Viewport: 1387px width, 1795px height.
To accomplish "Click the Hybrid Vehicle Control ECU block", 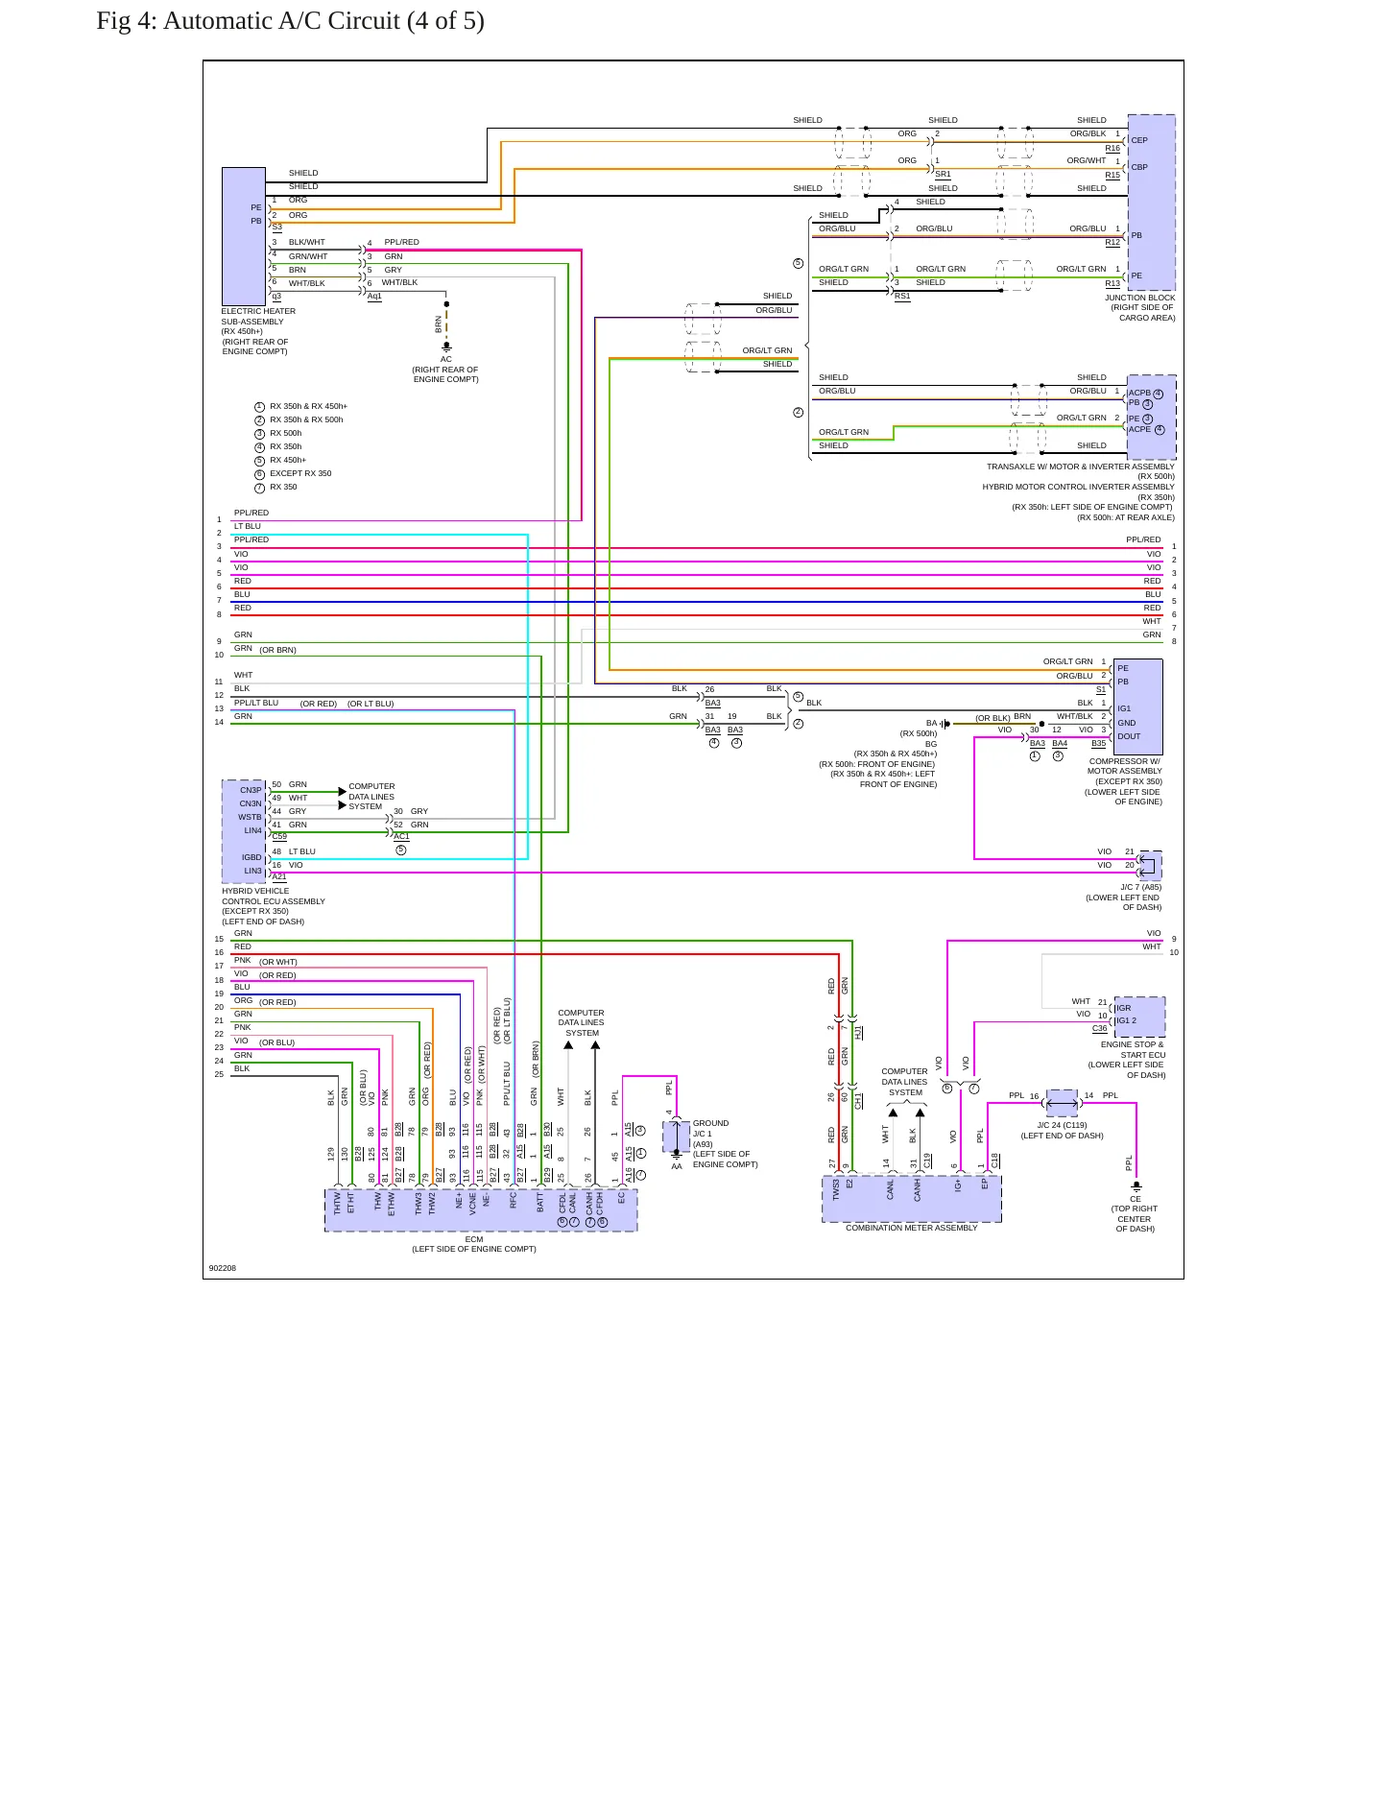I will click(245, 831).
